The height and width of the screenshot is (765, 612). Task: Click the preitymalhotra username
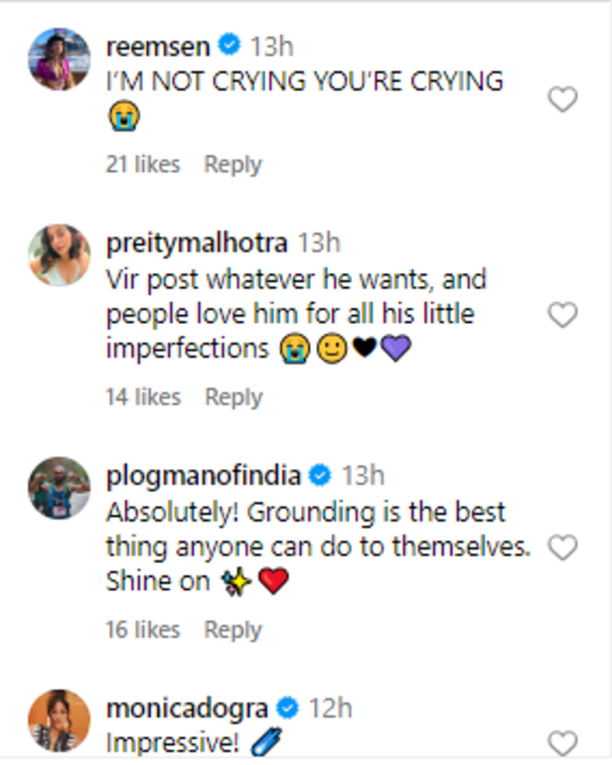197,242
